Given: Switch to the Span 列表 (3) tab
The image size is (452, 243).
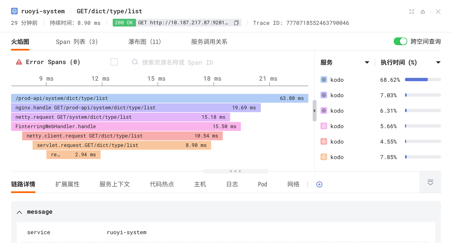Looking at the screenshot, I should click(77, 42).
